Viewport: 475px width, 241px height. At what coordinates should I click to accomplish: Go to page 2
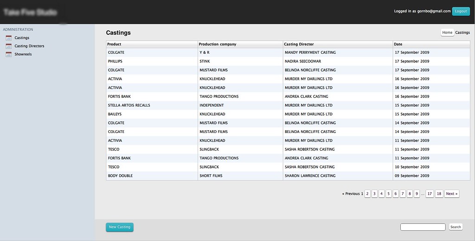[x=367, y=194]
